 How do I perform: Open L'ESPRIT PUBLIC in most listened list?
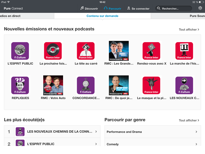pos(41,144)
